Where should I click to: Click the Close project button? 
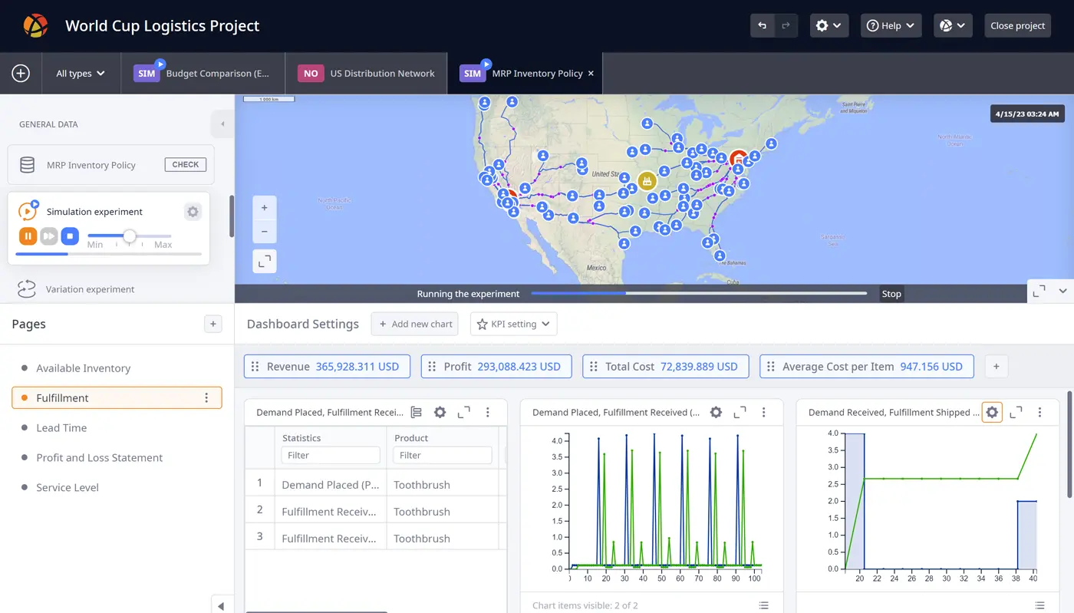[1017, 25]
